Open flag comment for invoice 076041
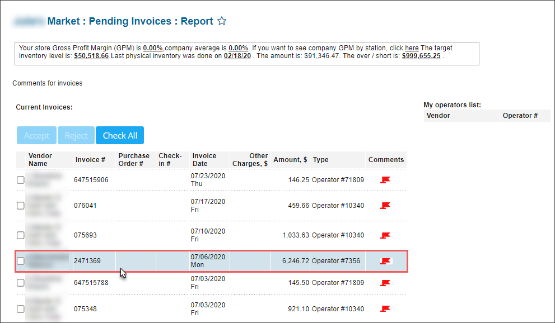This screenshot has height=323, width=555. click(385, 205)
